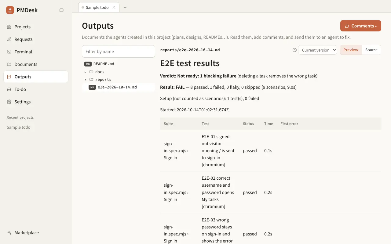Click the To-do inbox icon

pyautogui.click(x=9, y=89)
